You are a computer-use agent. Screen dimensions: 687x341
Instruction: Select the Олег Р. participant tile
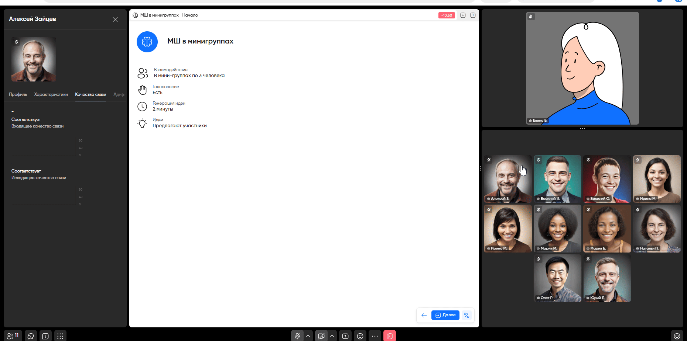558,278
